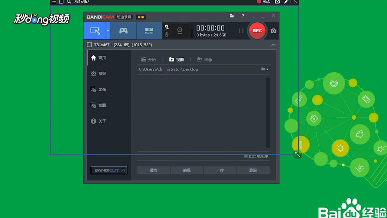Click the file list vertical scrollbar
Image resolution: width=387 pixels, height=218 pixels.
click(268, 113)
